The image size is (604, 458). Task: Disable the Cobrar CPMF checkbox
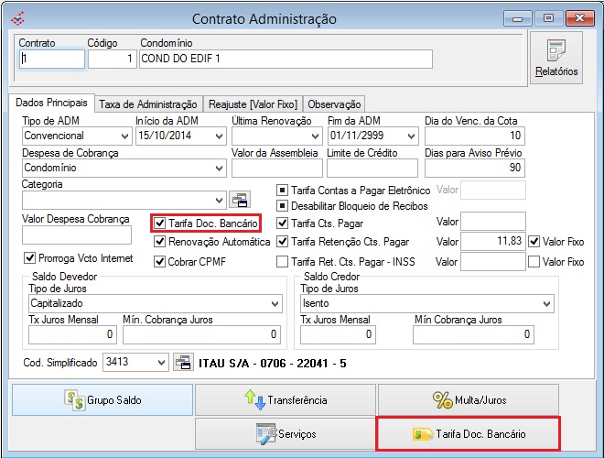[x=160, y=261]
